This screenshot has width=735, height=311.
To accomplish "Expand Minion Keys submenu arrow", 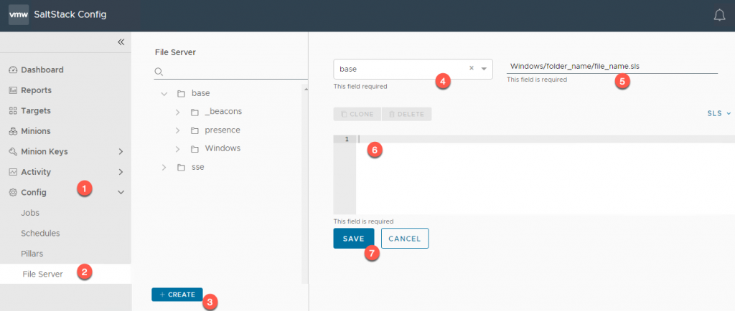I will pos(121,151).
